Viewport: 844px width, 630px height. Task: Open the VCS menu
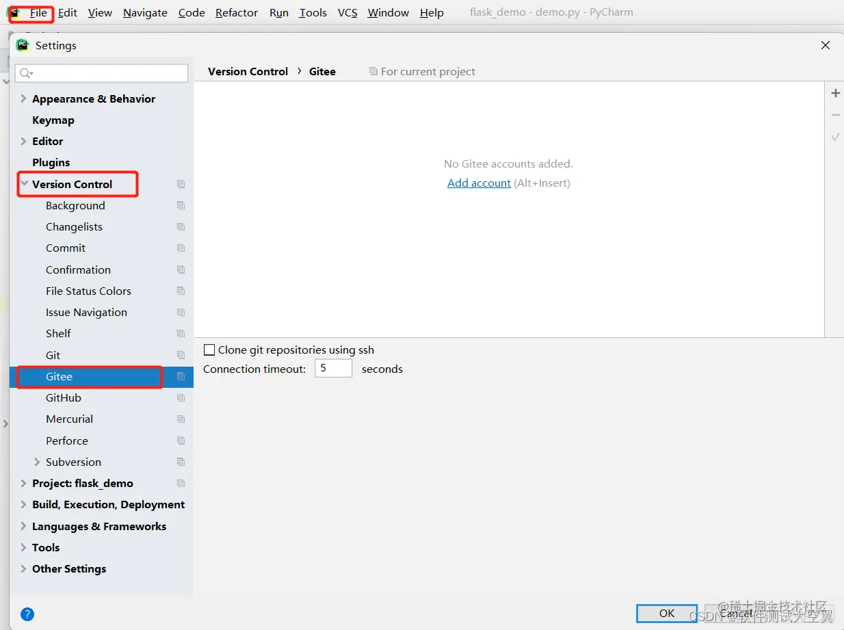(347, 12)
